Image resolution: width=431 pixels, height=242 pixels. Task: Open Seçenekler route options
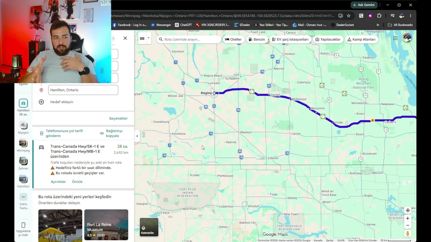click(118, 118)
